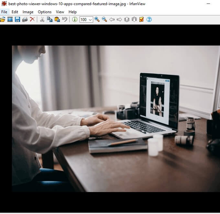Click the Copy icon
Image resolution: width=220 pixels, height=214 pixels.
(50, 19)
